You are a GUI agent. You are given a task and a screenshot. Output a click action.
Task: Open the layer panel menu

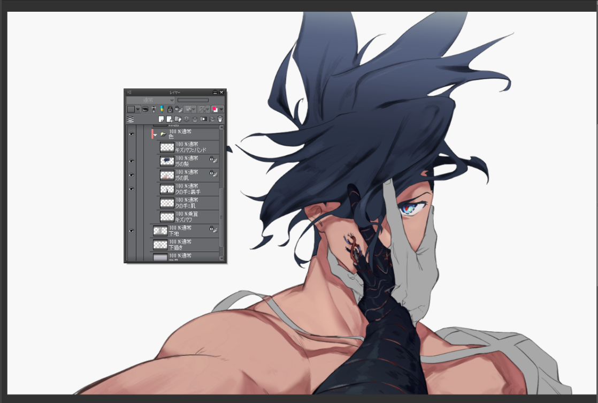(129, 92)
